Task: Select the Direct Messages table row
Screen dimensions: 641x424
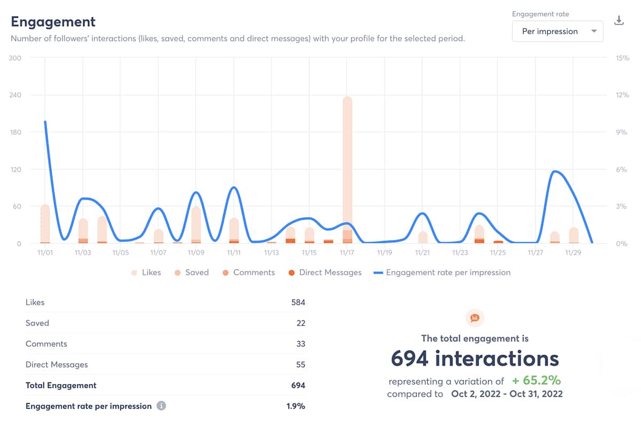Action: coord(165,365)
